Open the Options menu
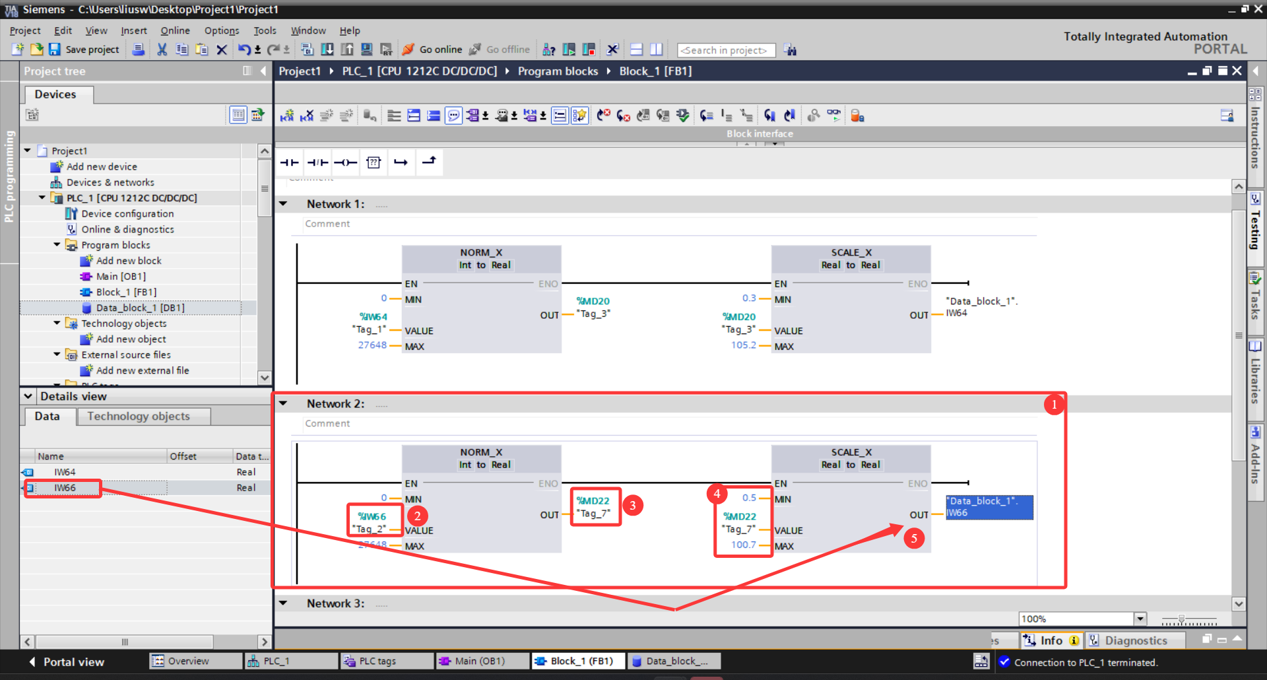This screenshot has height=680, width=1267. click(222, 30)
